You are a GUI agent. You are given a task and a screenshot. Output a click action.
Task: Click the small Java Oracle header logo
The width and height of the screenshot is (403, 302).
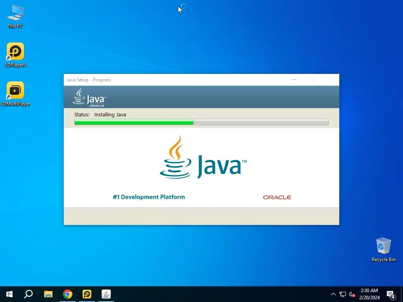(x=89, y=98)
